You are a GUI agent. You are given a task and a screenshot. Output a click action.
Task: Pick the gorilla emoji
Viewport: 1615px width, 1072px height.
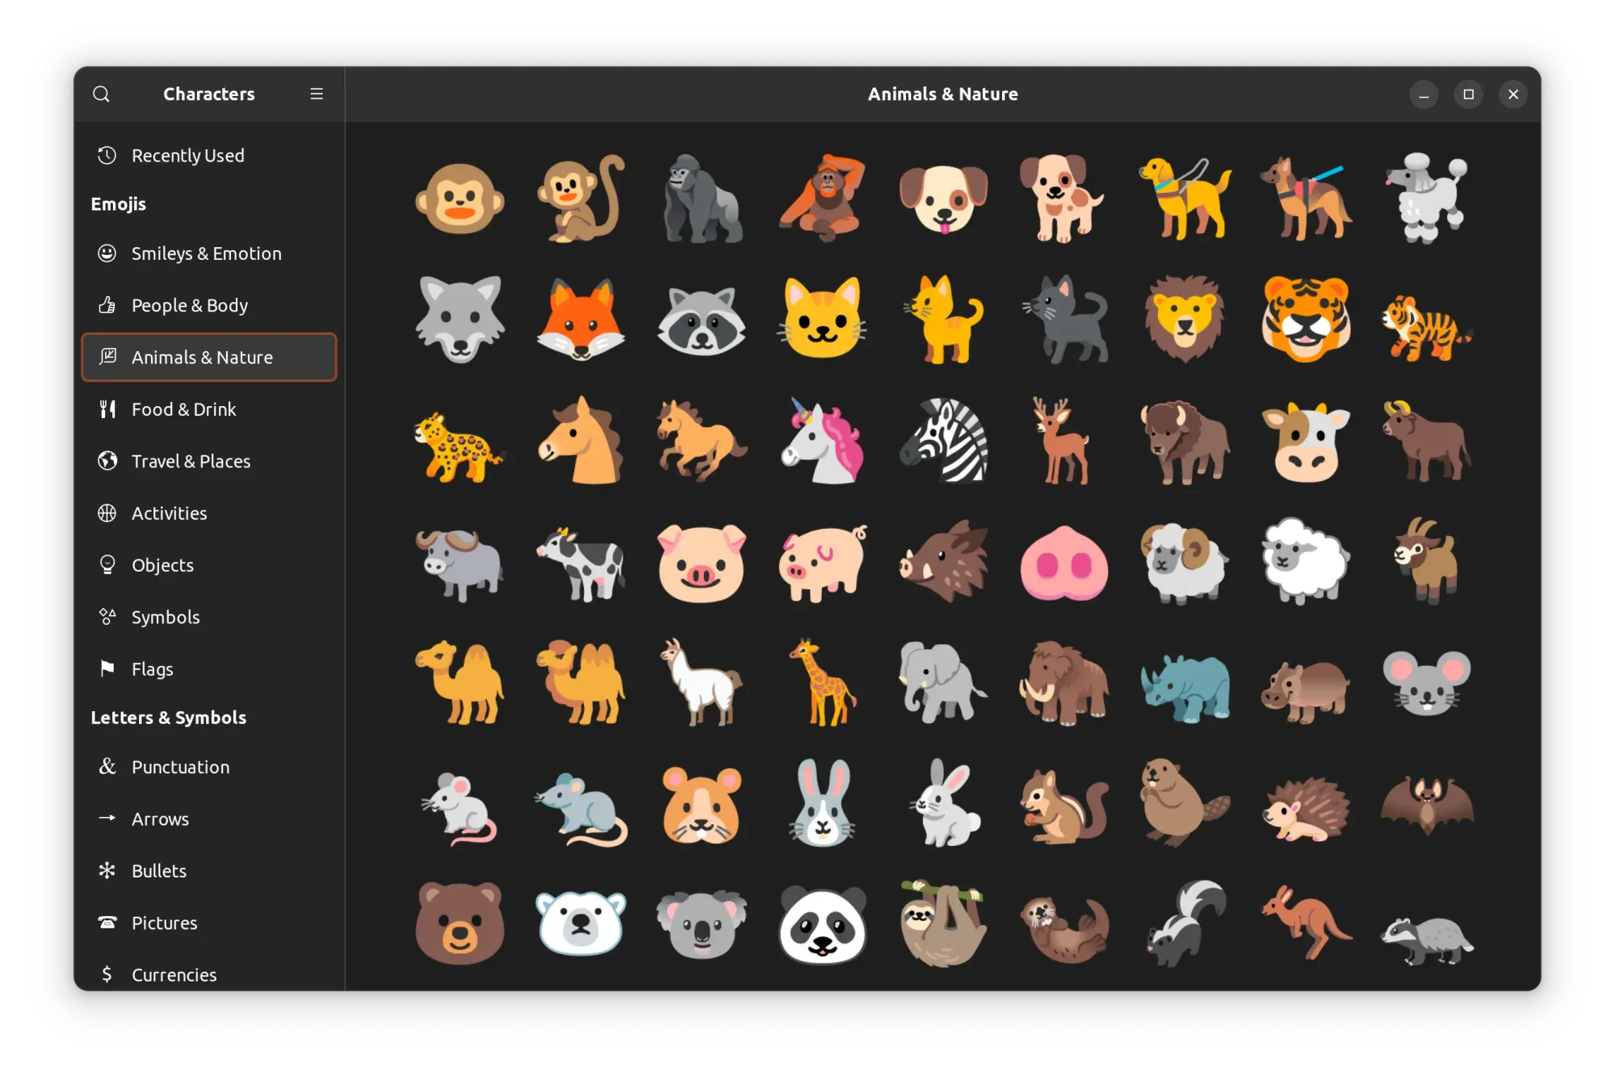tap(702, 199)
